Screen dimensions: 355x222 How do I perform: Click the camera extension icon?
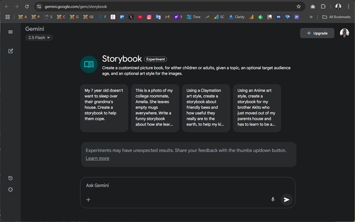312,7
